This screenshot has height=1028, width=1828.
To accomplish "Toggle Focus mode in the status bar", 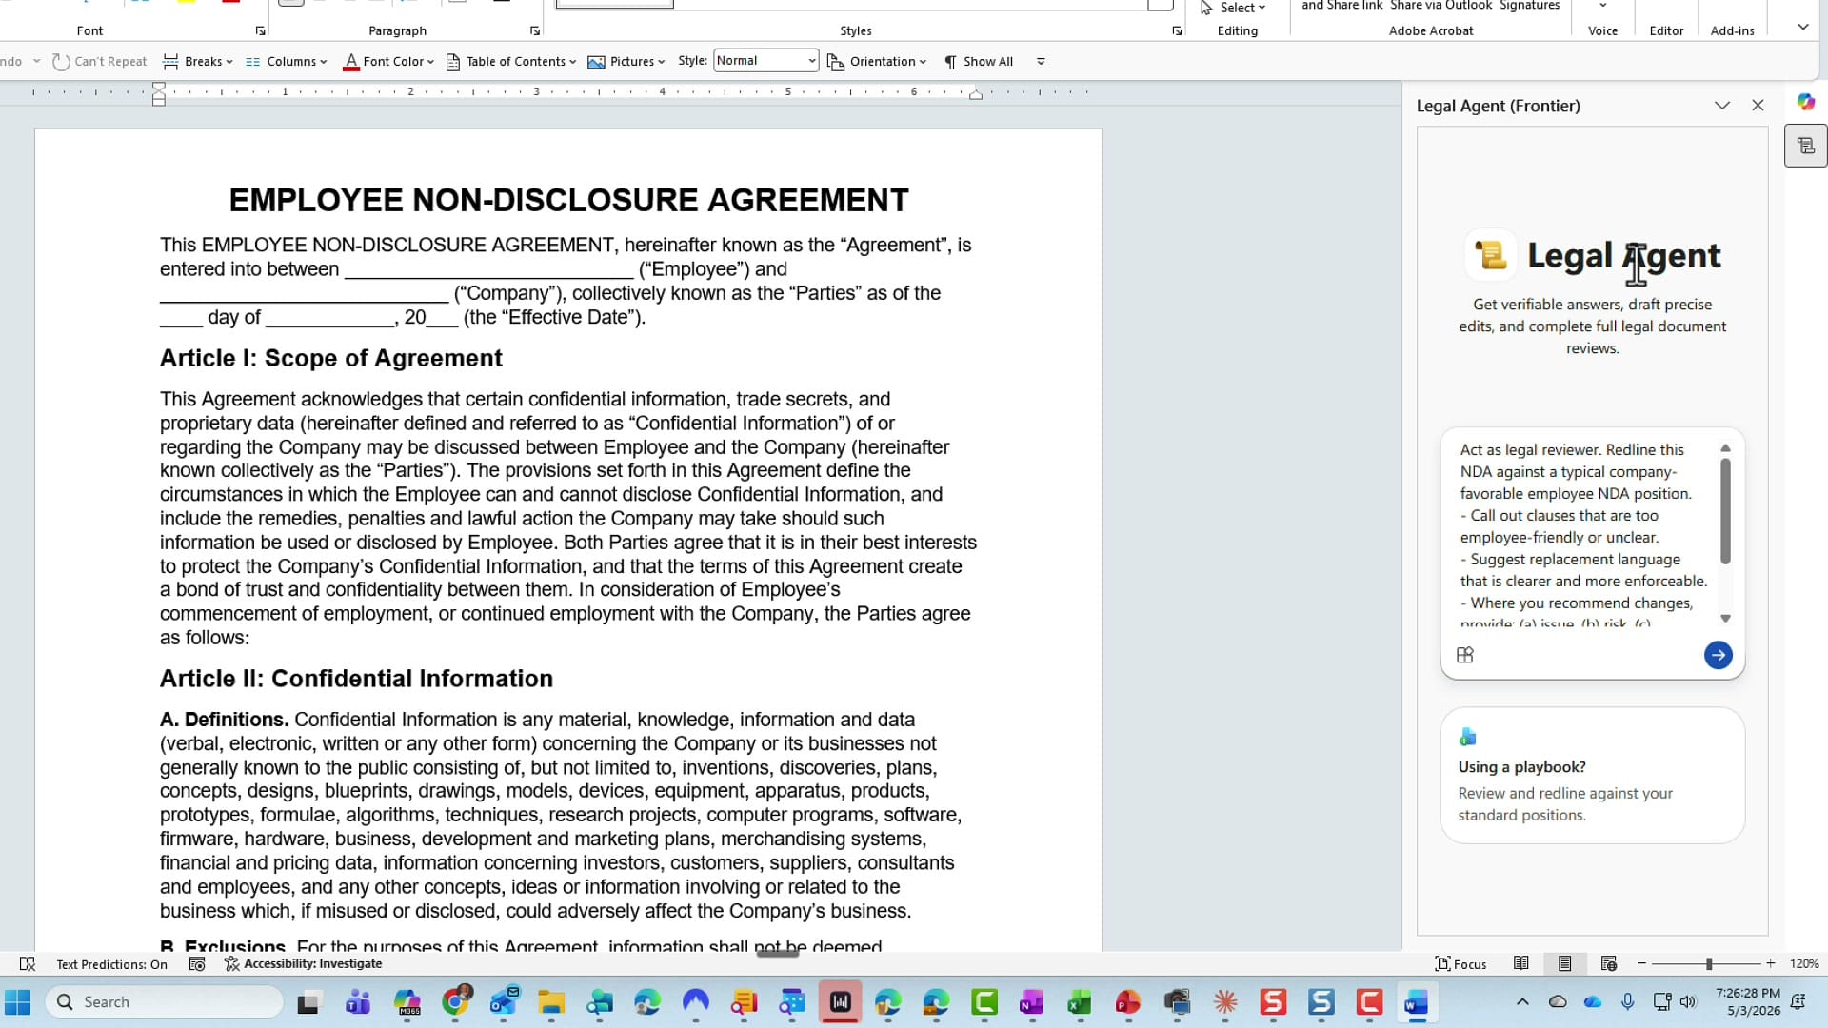I will pos(1460,964).
